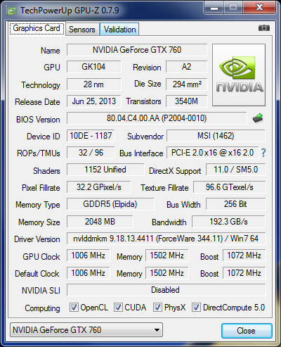Open the NVIDIA GeForce GTX 760 dropdown
281x347 pixels.
click(x=86, y=330)
